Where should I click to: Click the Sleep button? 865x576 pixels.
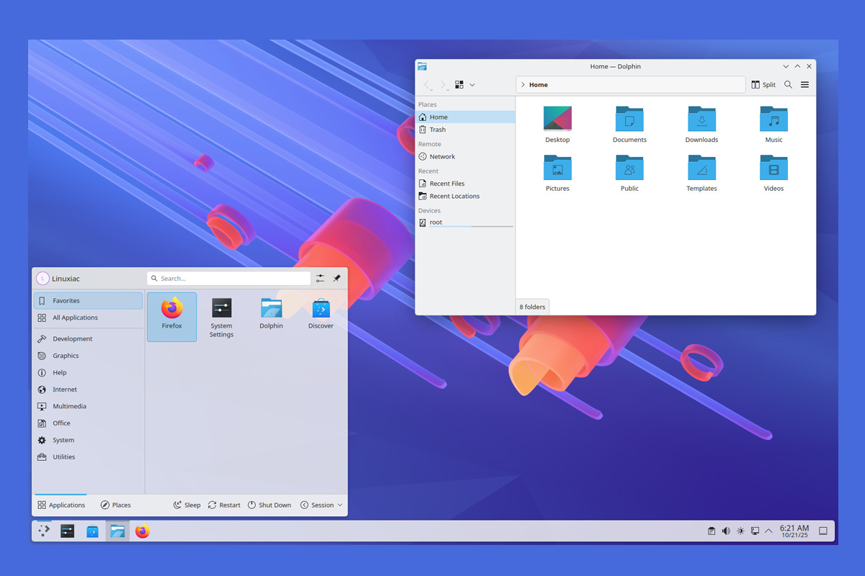coord(187,505)
